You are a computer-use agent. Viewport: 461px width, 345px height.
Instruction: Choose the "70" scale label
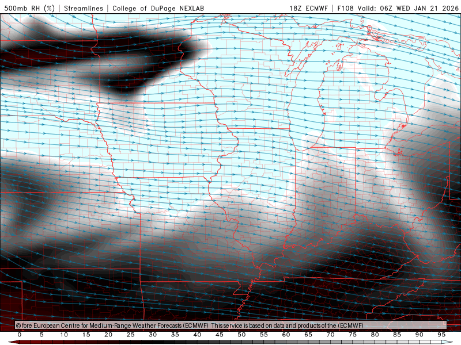pos(330,335)
